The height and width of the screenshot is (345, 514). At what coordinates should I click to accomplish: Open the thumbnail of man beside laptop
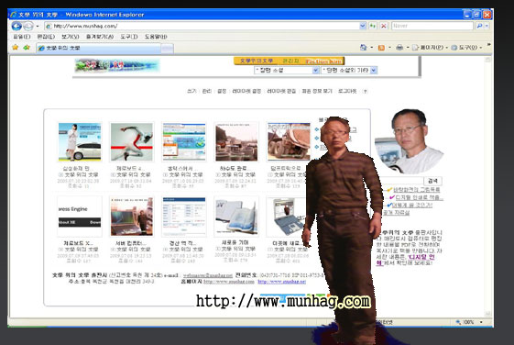click(131, 217)
